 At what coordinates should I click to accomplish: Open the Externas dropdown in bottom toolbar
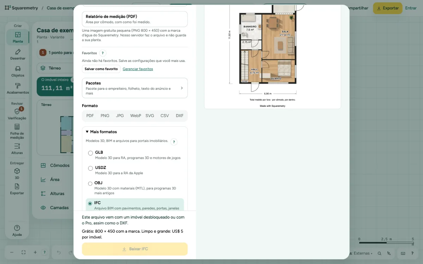[362, 253]
